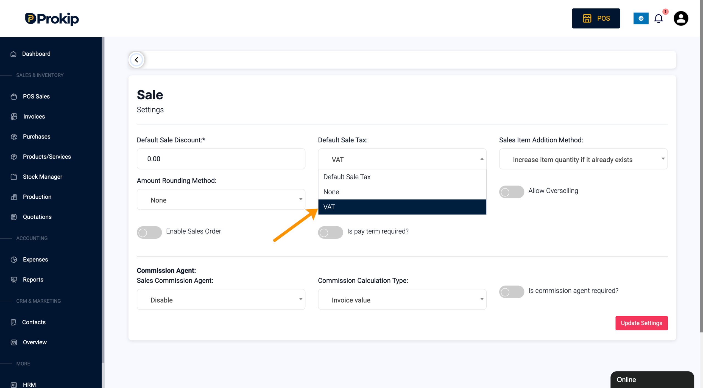The width and height of the screenshot is (703, 388).
Task: Open Dashboard menu item
Action: [36, 54]
